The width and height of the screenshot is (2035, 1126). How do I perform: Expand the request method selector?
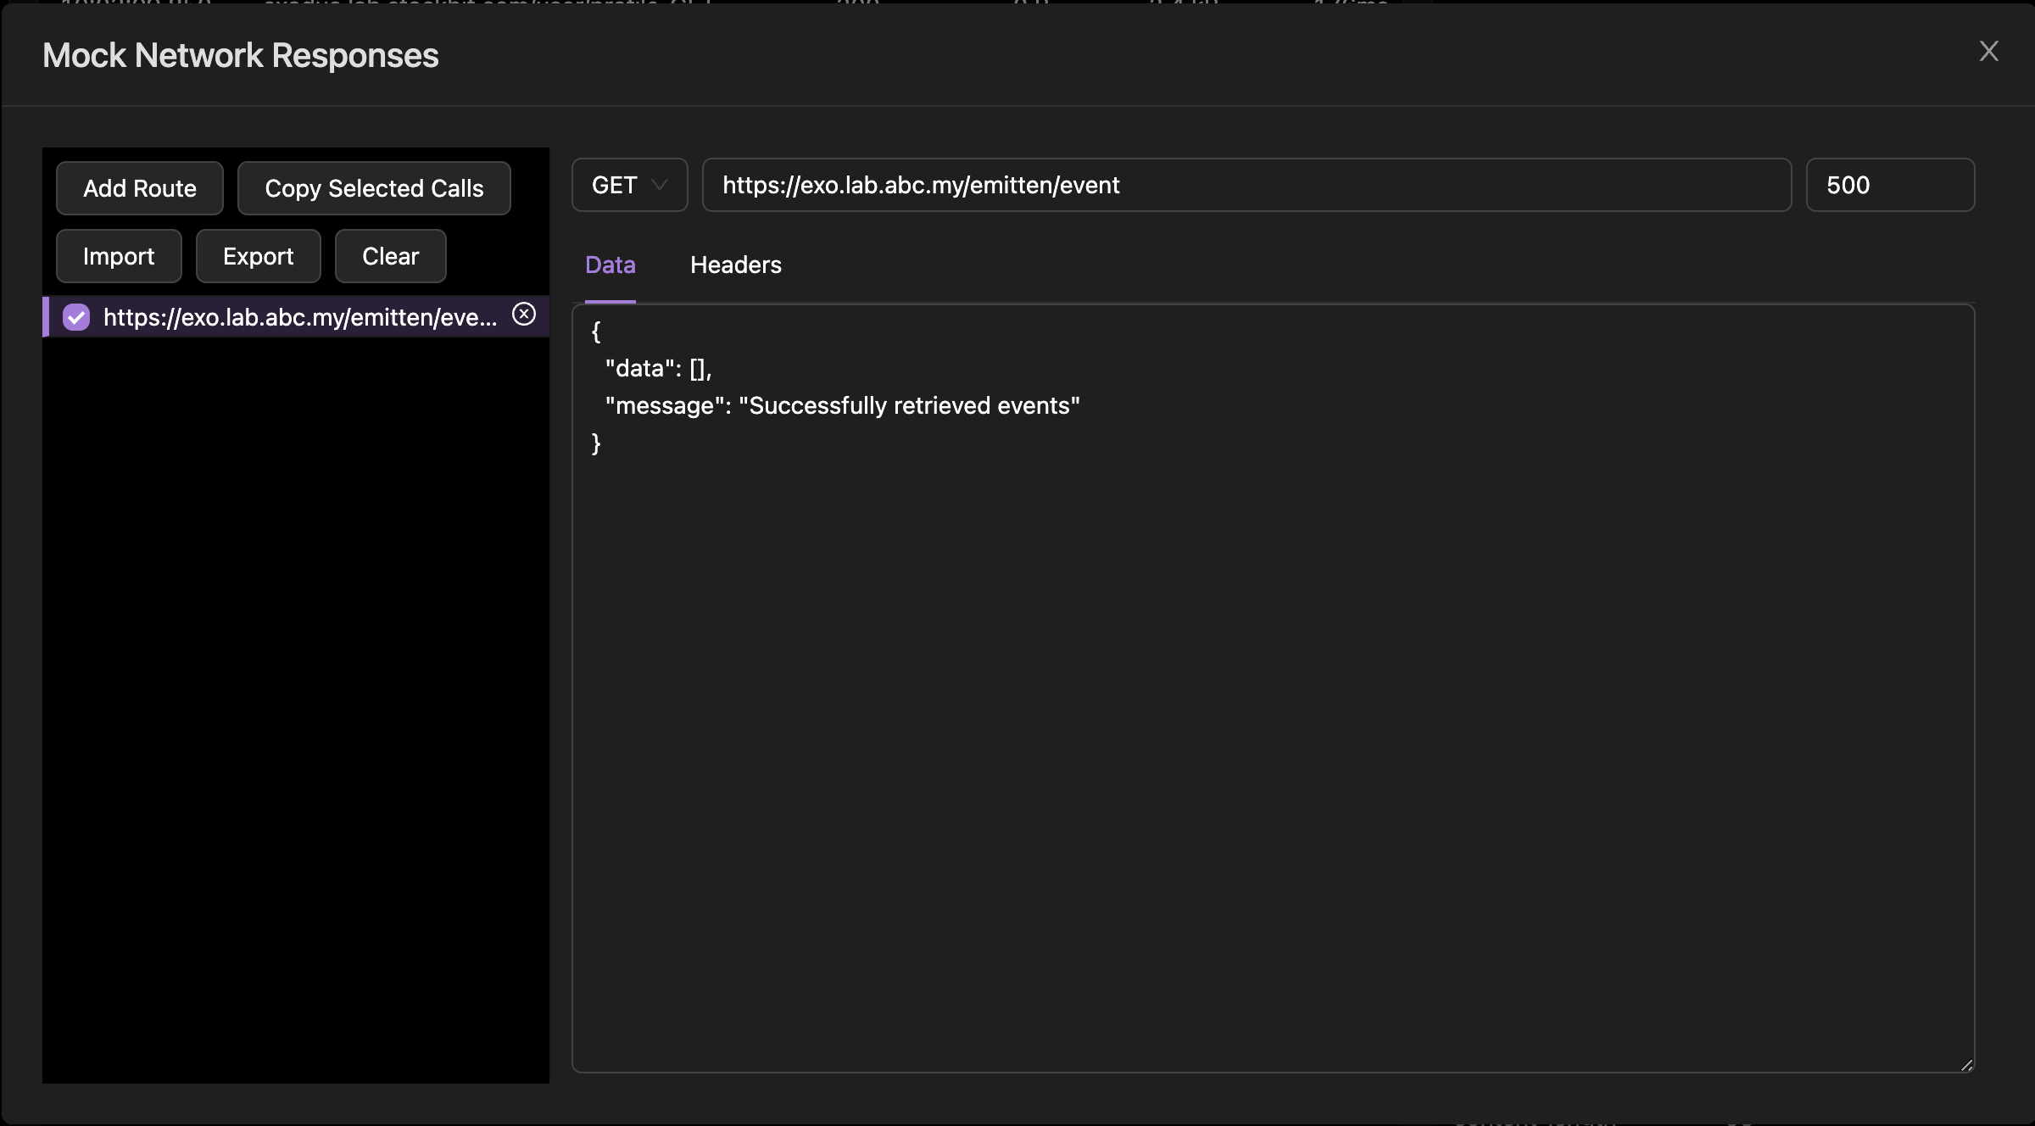click(x=629, y=185)
